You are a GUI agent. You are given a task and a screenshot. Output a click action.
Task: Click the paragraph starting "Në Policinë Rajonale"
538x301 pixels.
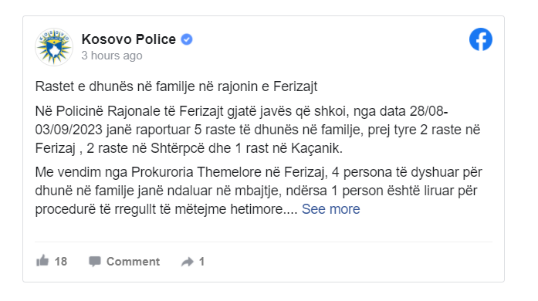pyautogui.click(x=258, y=130)
